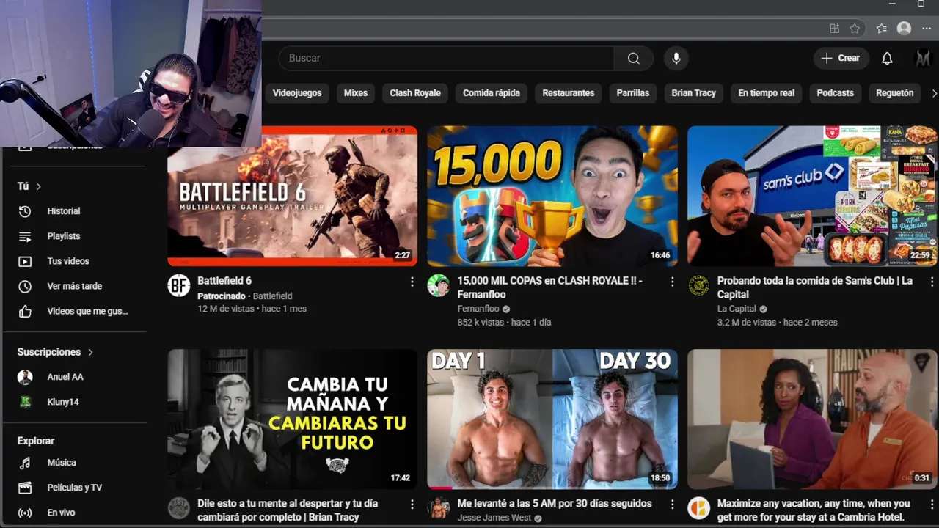Select the Brian Tracy filter chip
Viewport: 939px width, 528px height.
(694, 93)
